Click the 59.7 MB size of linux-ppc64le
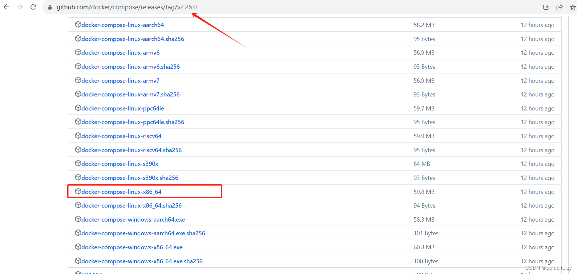This screenshot has width=577, height=274. [x=424, y=108]
